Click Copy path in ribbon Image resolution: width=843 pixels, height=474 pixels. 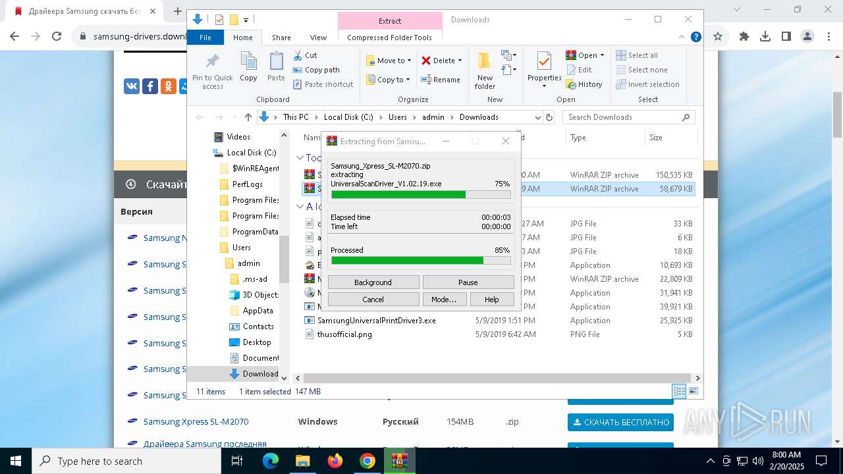click(x=316, y=70)
